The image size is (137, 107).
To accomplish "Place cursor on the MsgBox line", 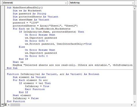I will pyautogui.click(x=73, y=65).
